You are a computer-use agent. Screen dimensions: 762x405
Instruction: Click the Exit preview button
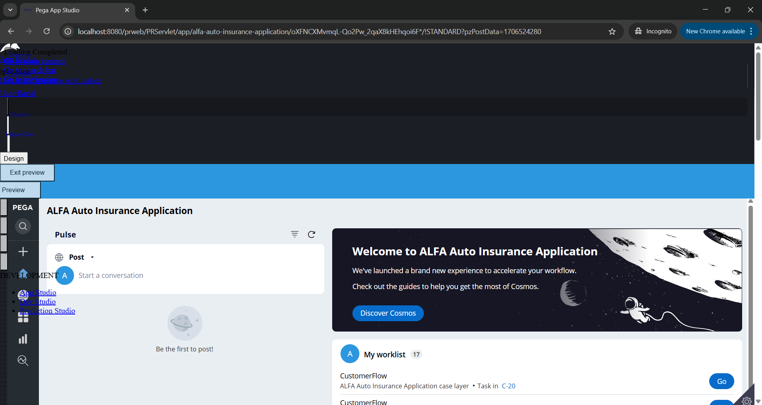(27, 173)
